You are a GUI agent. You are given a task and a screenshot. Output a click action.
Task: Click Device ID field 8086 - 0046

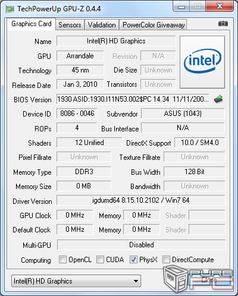[x=77, y=114]
